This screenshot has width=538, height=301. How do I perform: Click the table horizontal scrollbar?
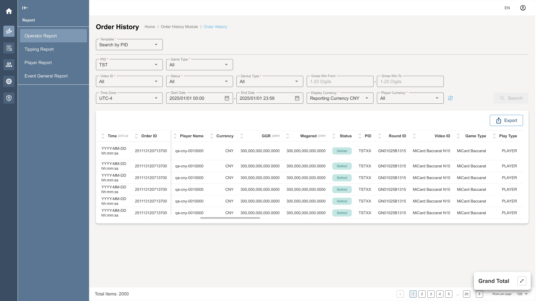[x=230, y=218]
